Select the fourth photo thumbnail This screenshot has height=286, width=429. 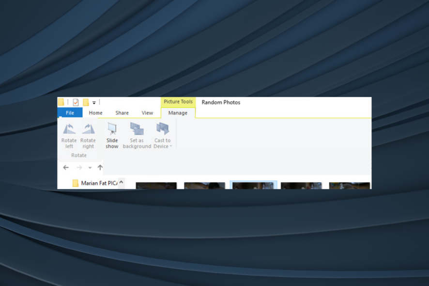(301, 186)
